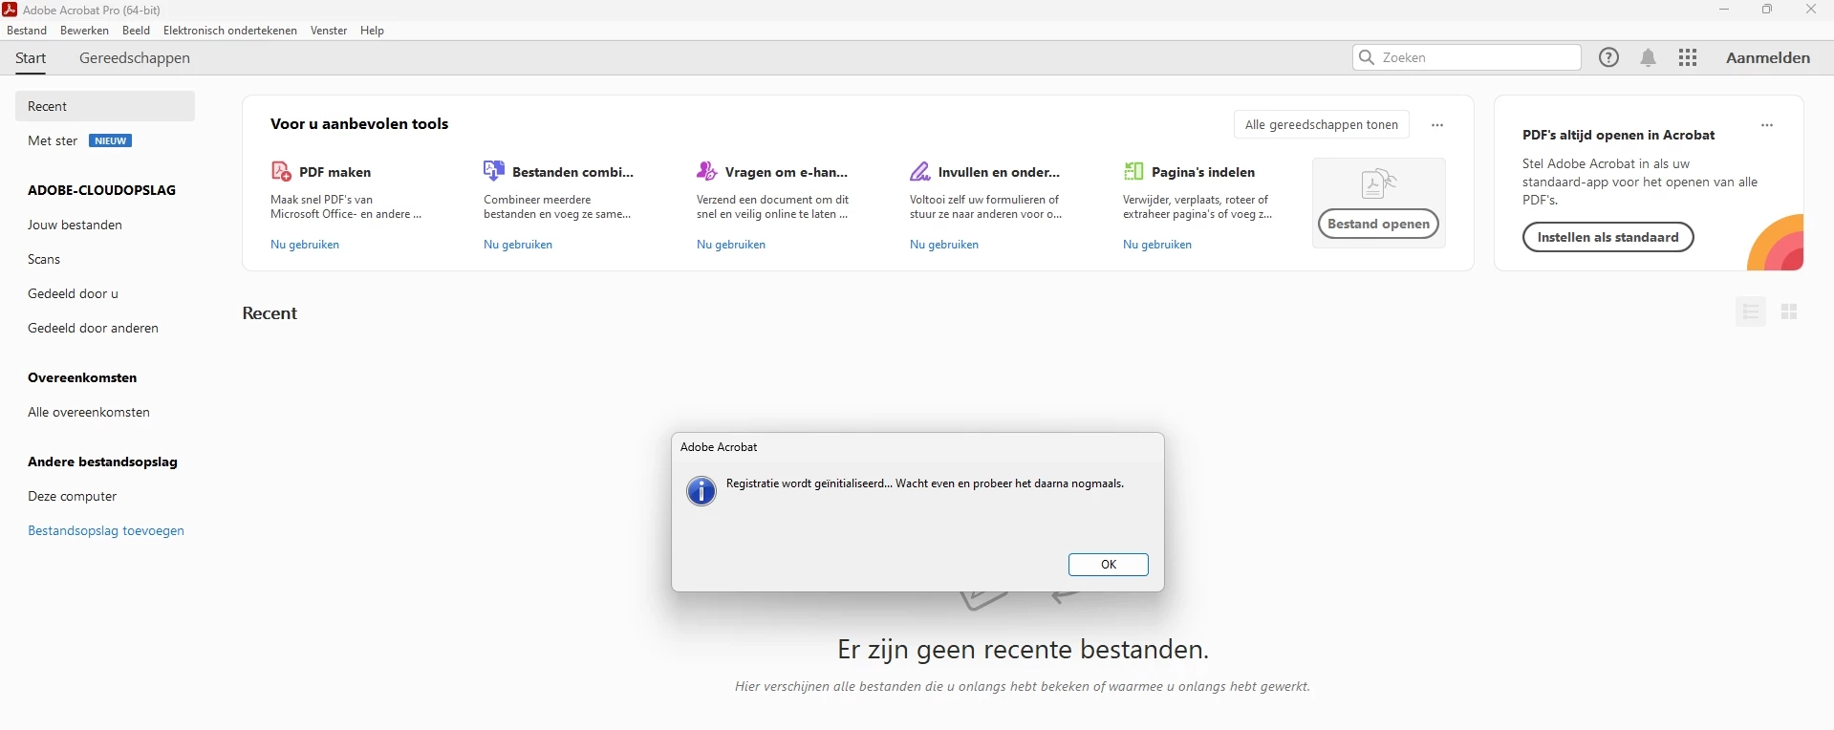The image size is (1834, 730).
Task: Click Bestandsopslag toevoegen link
Action: 106,531
